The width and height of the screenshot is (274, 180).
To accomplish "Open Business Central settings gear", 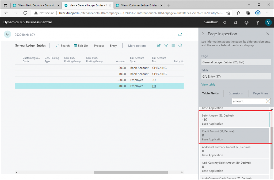I will 246,22.
